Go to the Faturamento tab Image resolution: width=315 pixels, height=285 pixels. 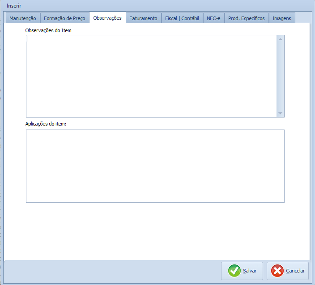[x=143, y=18]
